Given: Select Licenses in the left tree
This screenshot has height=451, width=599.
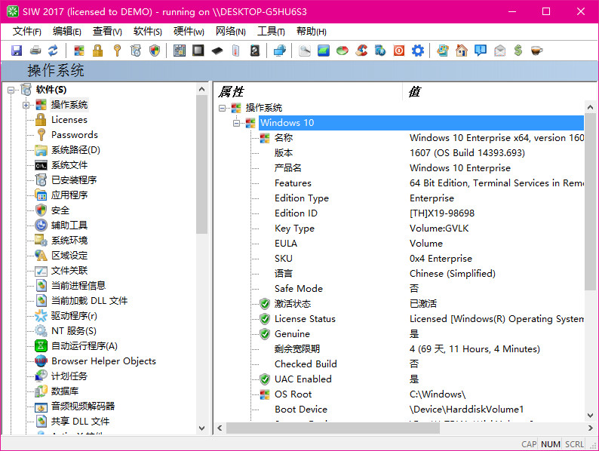Looking at the screenshot, I should (x=69, y=120).
